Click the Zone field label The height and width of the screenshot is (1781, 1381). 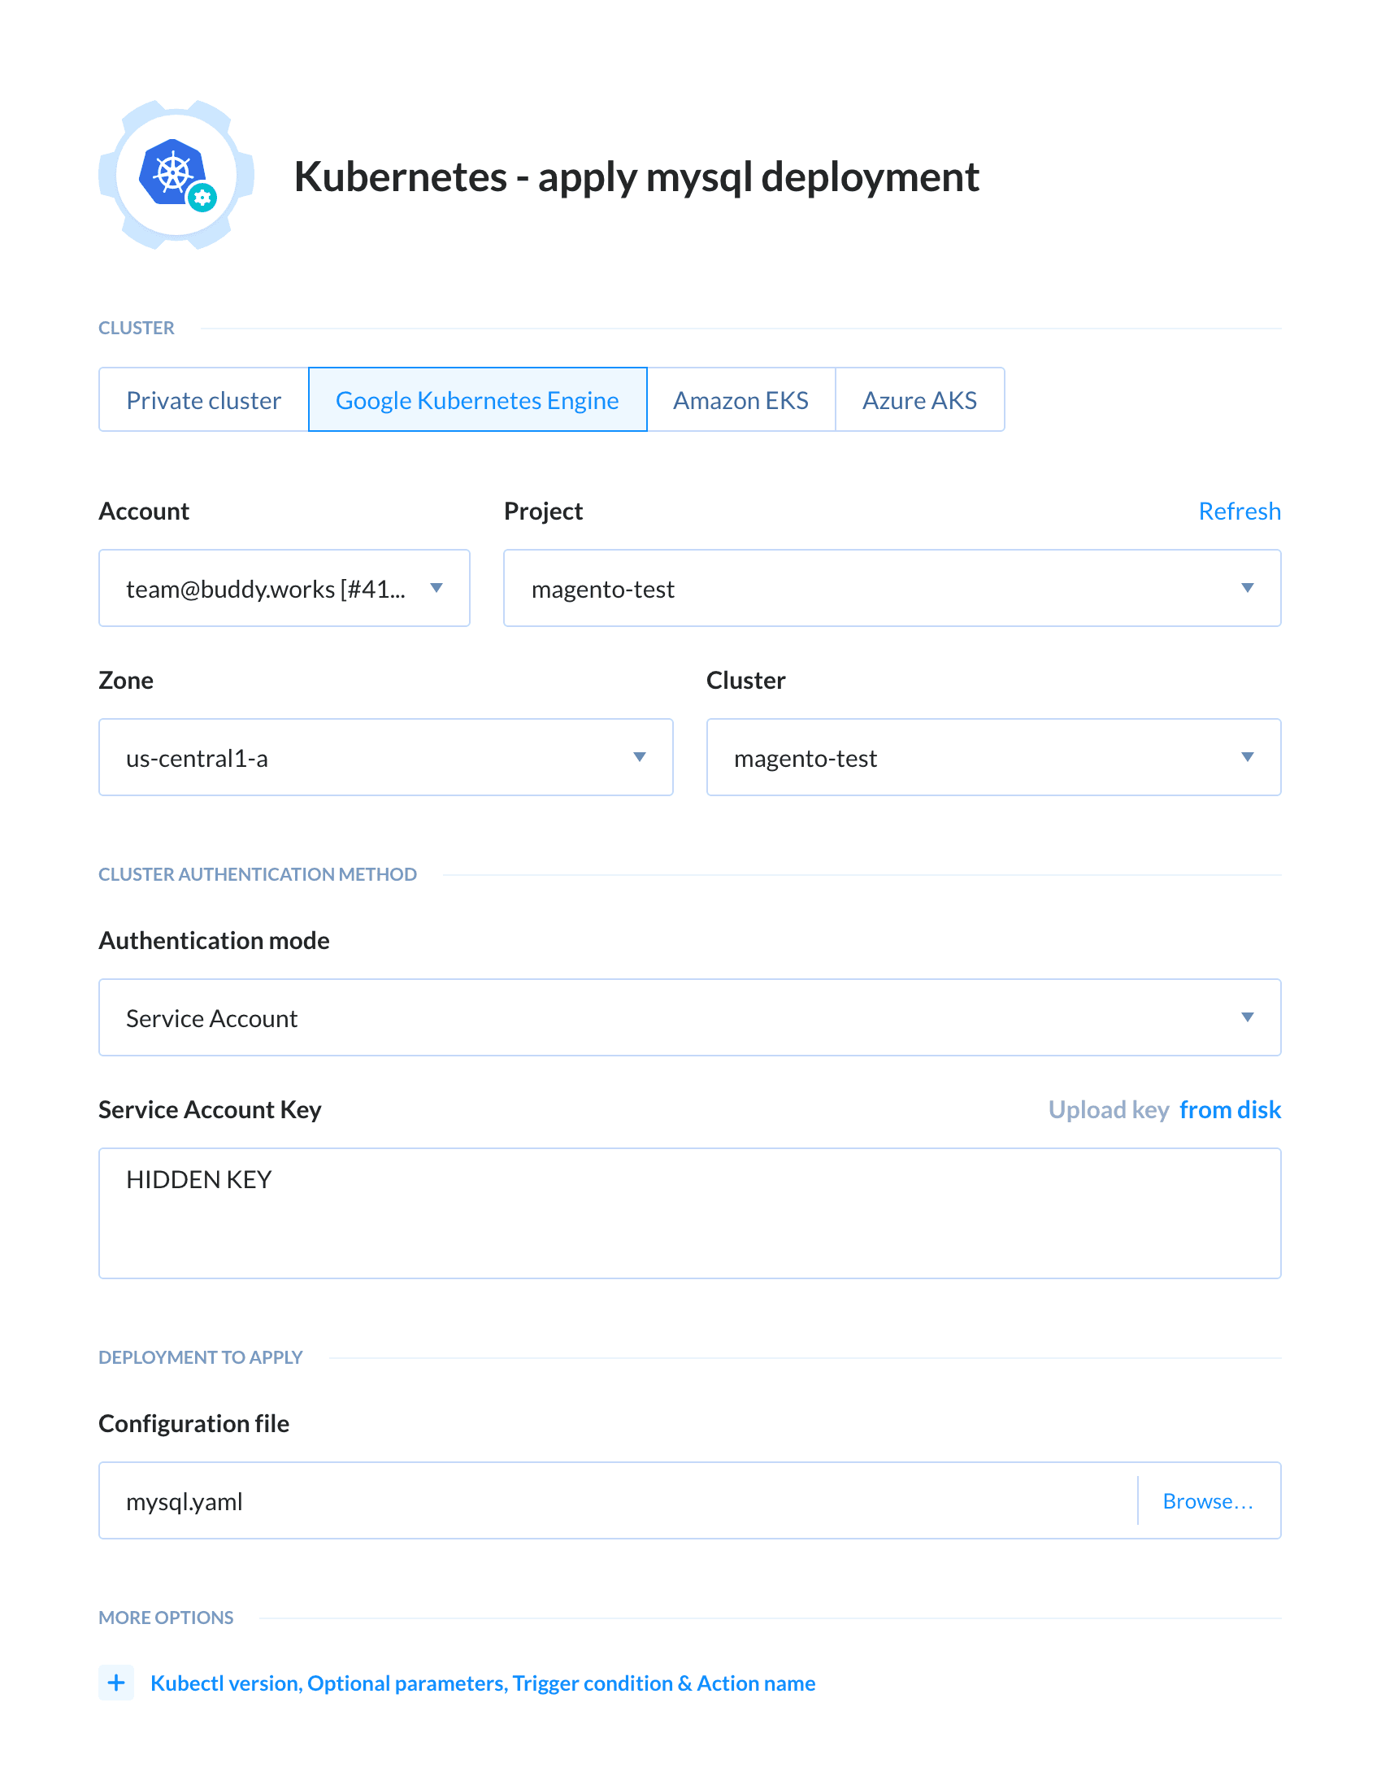(126, 681)
